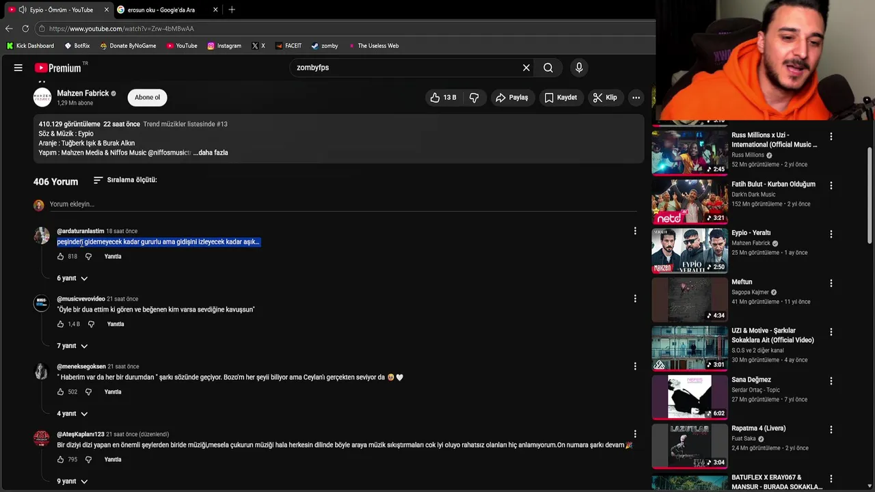The image size is (875, 492).
Task: Dislike the @ardaturanlastim comment
Action: [x=88, y=256]
